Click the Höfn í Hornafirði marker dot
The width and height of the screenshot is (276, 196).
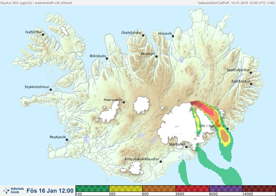coord(227,129)
